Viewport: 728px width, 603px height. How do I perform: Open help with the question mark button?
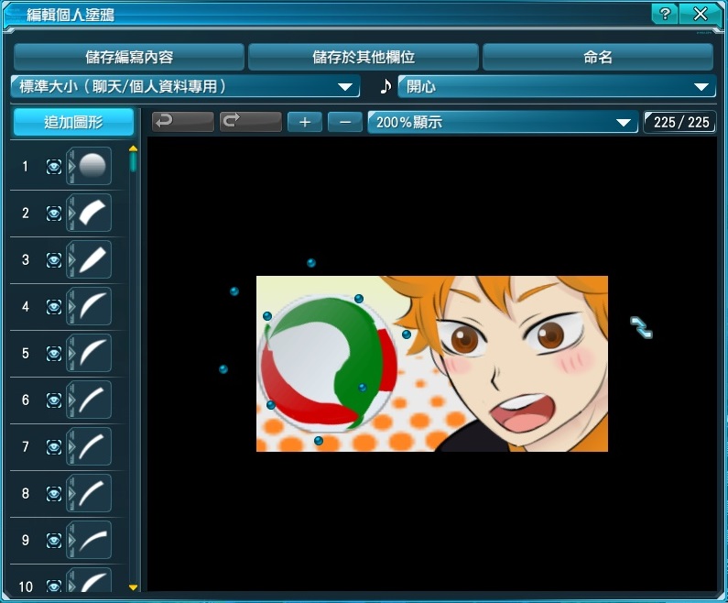coord(665,15)
